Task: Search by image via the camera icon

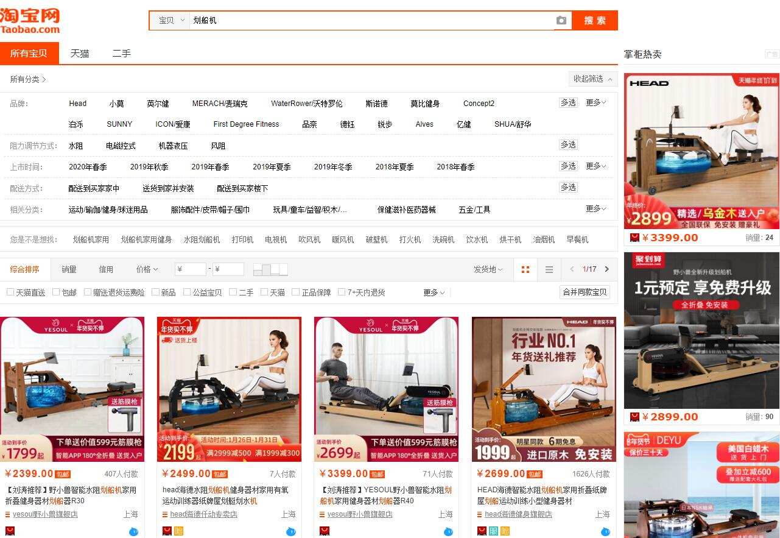Action: (561, 20)
